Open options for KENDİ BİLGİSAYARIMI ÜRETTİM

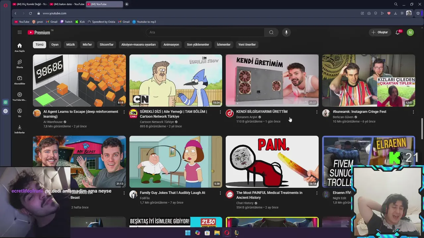(317, 112)
